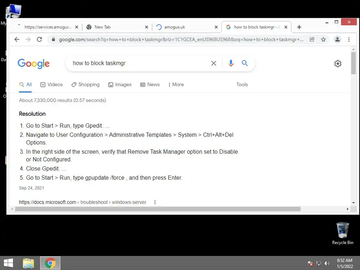Select the Shopping results tab
This screenshot has width=360, height=270.
85,84
